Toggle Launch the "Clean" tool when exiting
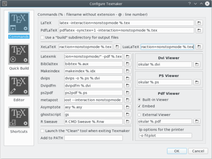This screenshot has height=159, width=212. 42,131
